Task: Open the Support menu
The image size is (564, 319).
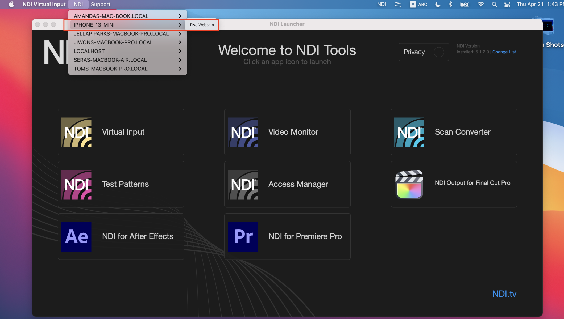Action: tap(101, 4)
